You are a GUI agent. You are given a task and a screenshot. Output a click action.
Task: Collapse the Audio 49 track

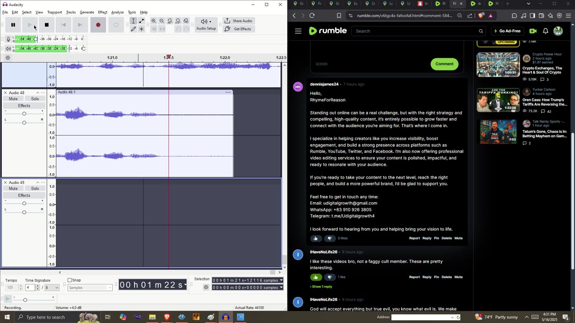pyautogui.click(x=38, y=183)
